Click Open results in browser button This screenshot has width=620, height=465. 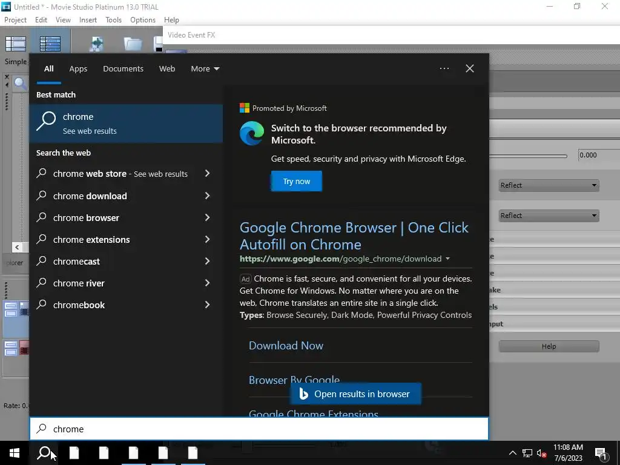[x=356, y=394]
